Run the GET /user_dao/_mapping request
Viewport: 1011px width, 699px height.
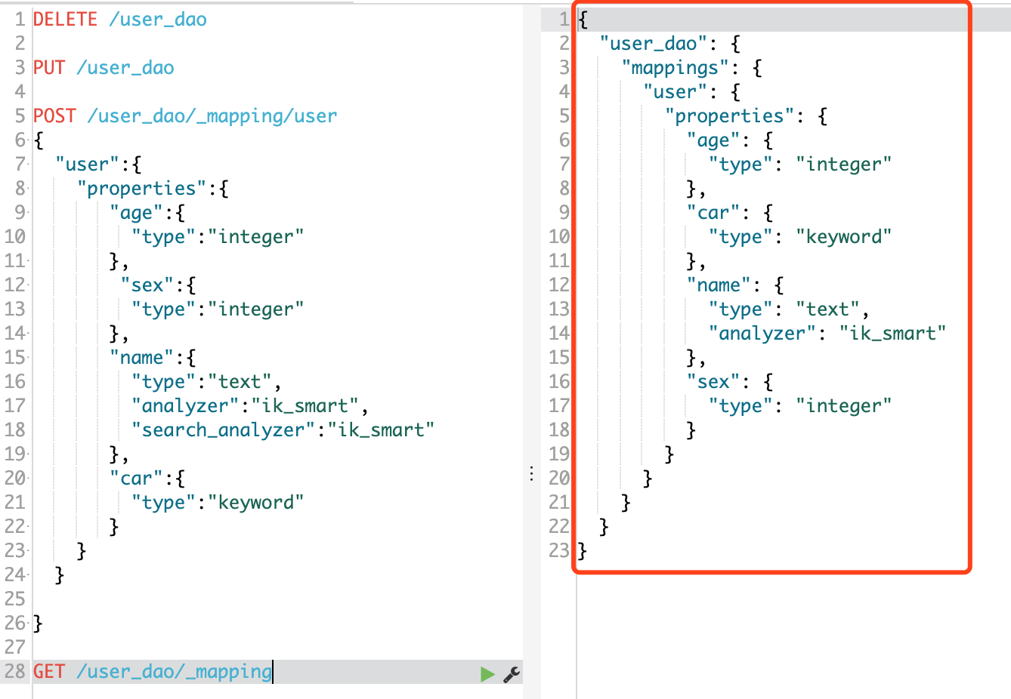(487, 674)
